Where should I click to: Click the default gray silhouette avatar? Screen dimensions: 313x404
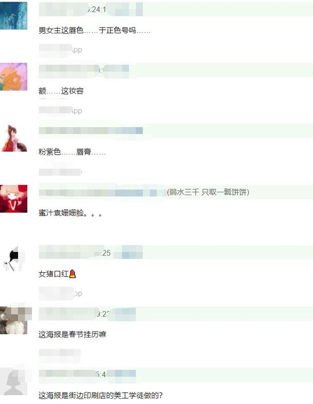[x=14, y=382]
